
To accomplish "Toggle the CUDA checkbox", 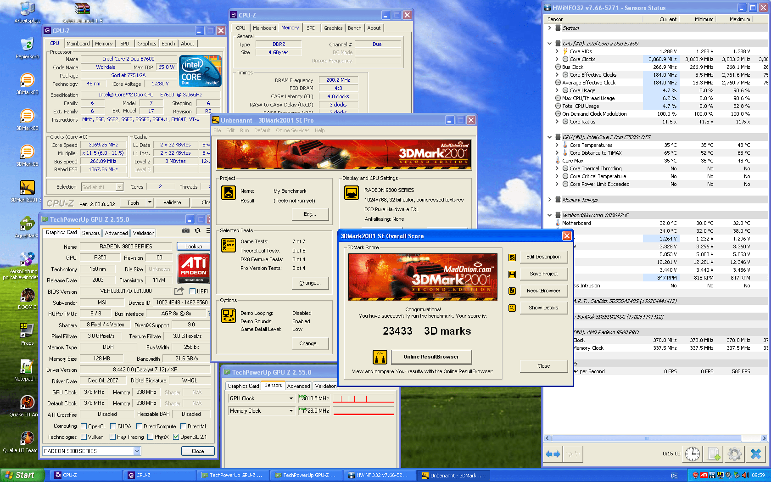I will [x=113, y=426].
